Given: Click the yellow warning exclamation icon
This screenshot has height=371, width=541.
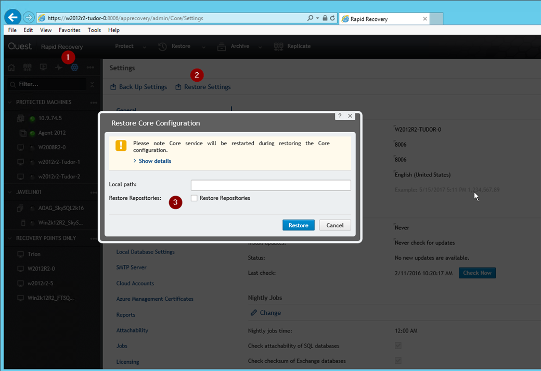Looking at the screenshot, I should click(x=121, y=145).
